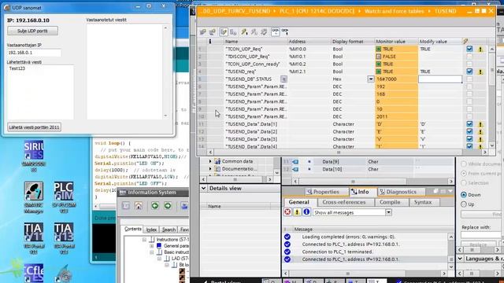Viewport: 504px width, 283px height.
Task: Toggle the warning messages filter icon in Info
Action: [x=297, y=212]
